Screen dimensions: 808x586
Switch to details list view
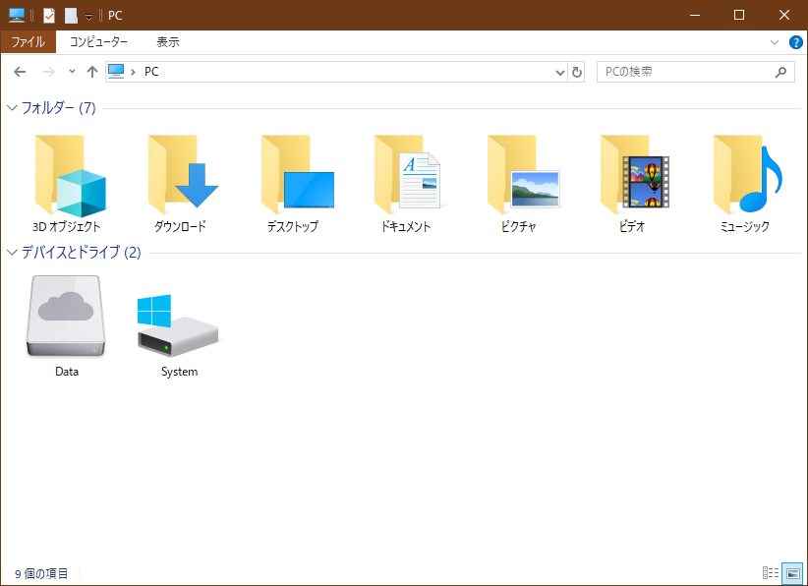coord(771,573)
